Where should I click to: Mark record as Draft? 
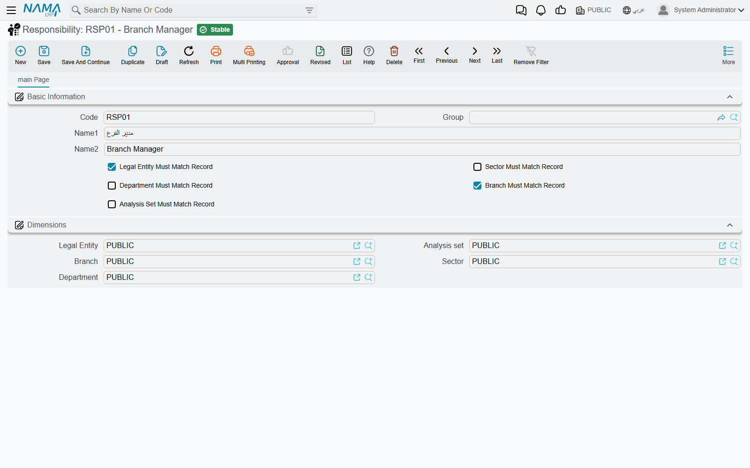pos(162,55)
